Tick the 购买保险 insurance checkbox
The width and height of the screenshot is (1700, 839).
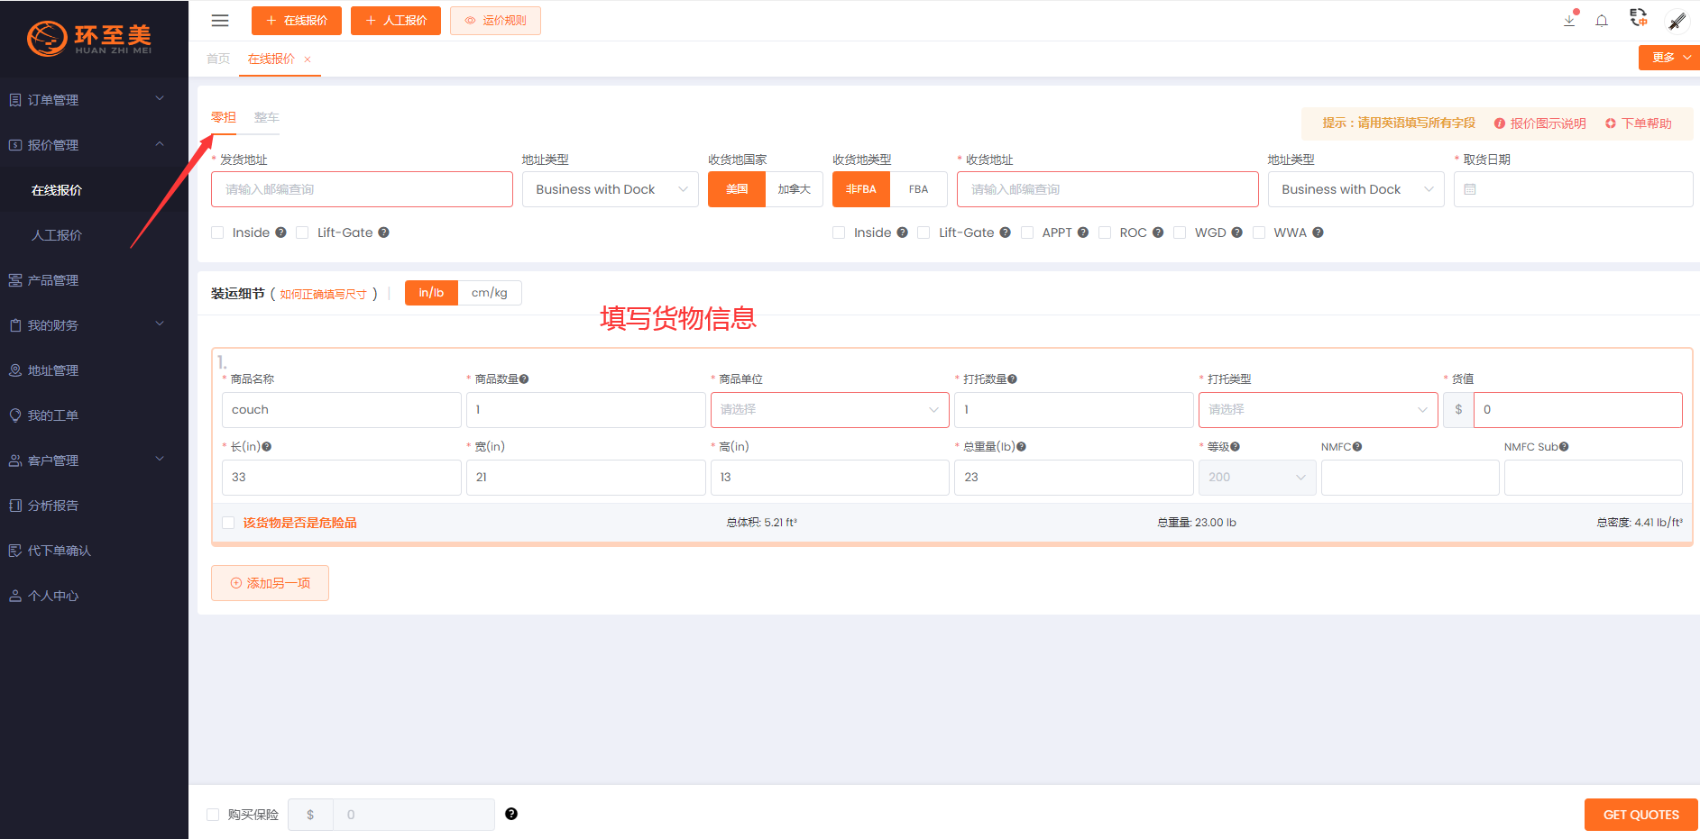click(x=214, y=815)
